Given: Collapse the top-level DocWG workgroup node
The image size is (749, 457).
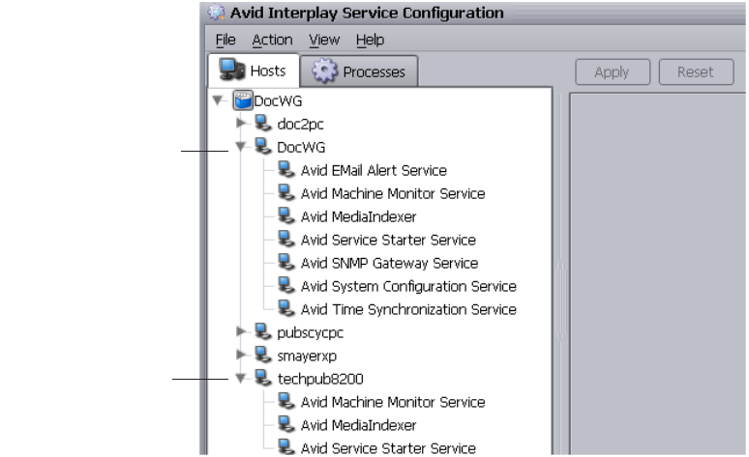Looking at the screenshot, I should pyautogui.click(x=218, y=100).
